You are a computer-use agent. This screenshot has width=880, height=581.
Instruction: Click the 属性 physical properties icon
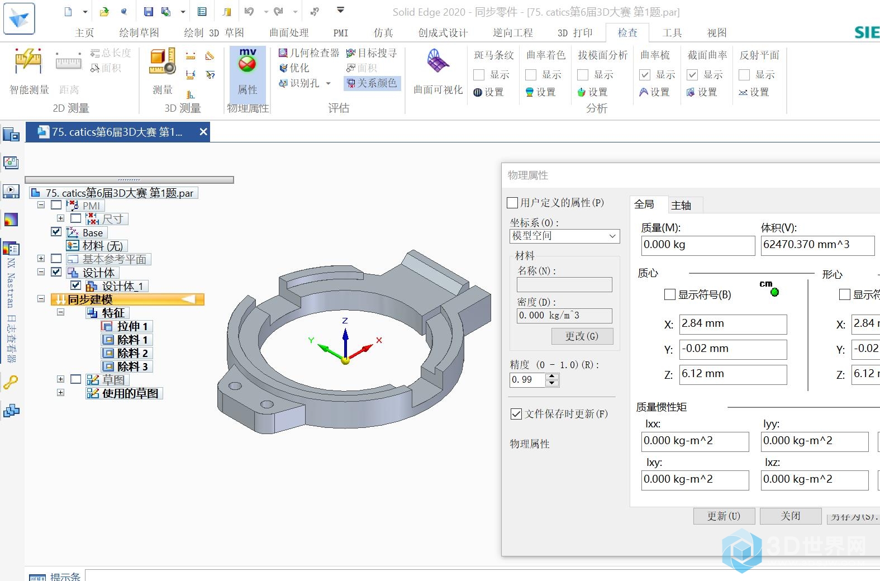(x=248, y=60)
